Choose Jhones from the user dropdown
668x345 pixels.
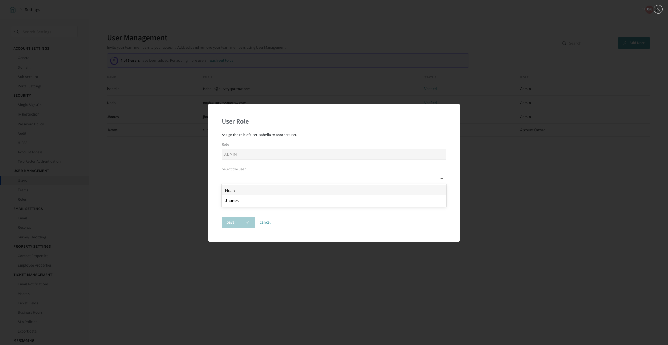(x=232, y=201)
